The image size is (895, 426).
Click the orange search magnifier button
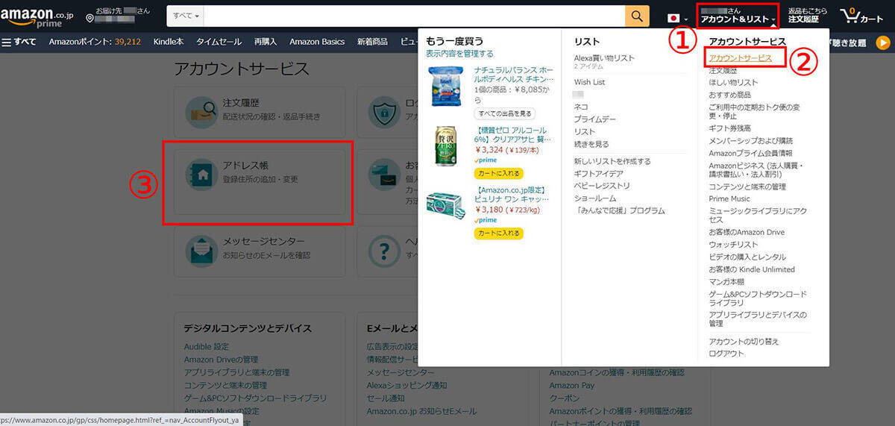pyautogui.click(x=637, y=16)
